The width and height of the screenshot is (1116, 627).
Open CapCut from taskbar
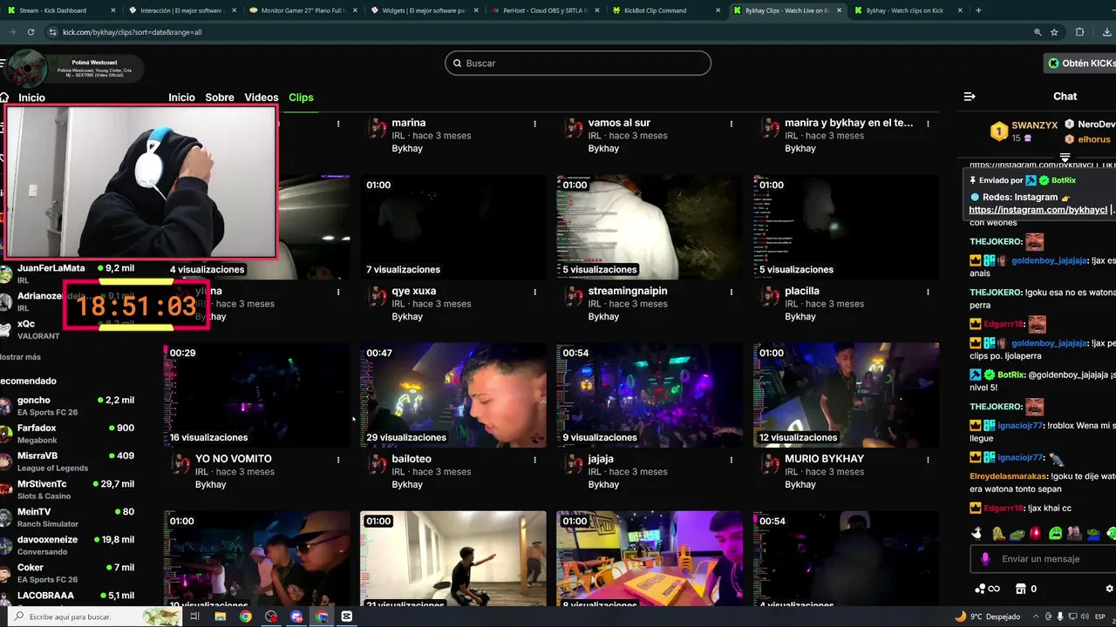pos(347,617)
